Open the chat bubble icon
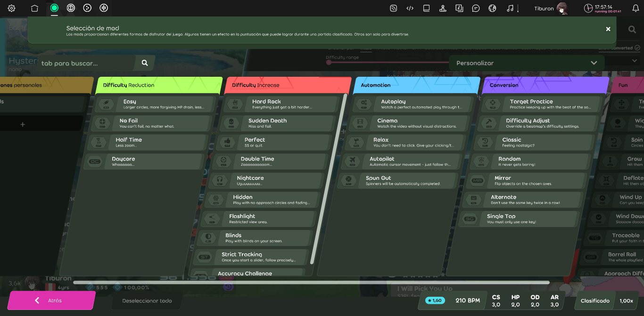The width and height of the screenshot is (644, 316). pyautogui.click(x=476, y=8)
